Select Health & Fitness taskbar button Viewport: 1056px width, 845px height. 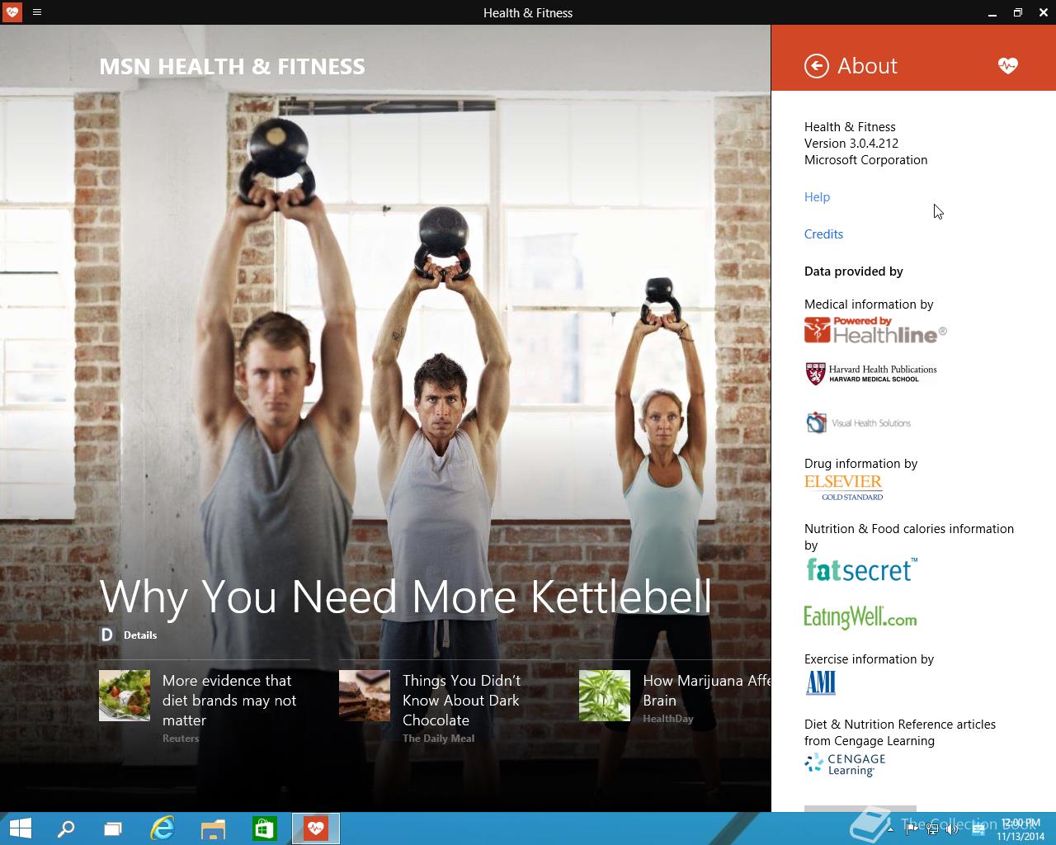pos(316,828)
